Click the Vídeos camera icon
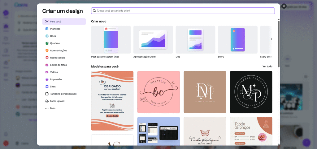The width and height of the screenshot is (317, 149). 47,72
